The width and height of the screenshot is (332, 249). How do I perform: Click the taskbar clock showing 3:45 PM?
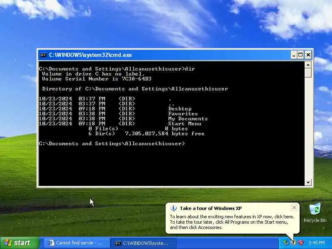316,243
